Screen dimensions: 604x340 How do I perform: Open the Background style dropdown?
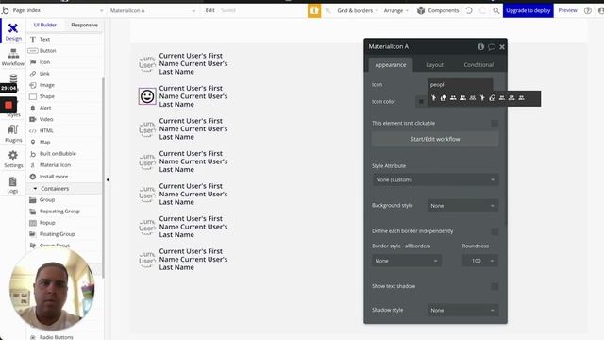[462, 206]
